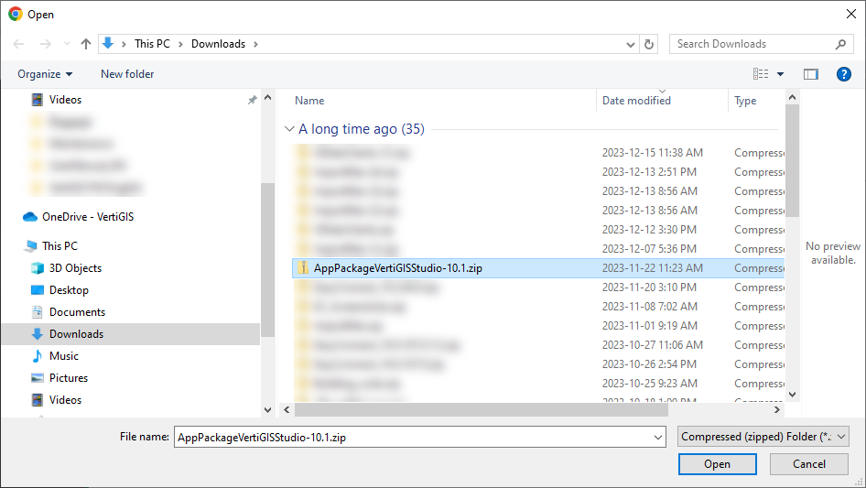This screenshot has width=866, height=488.
Task: Open OneDrive - VertiGIS in sidebar
Action: pos(88,217)
